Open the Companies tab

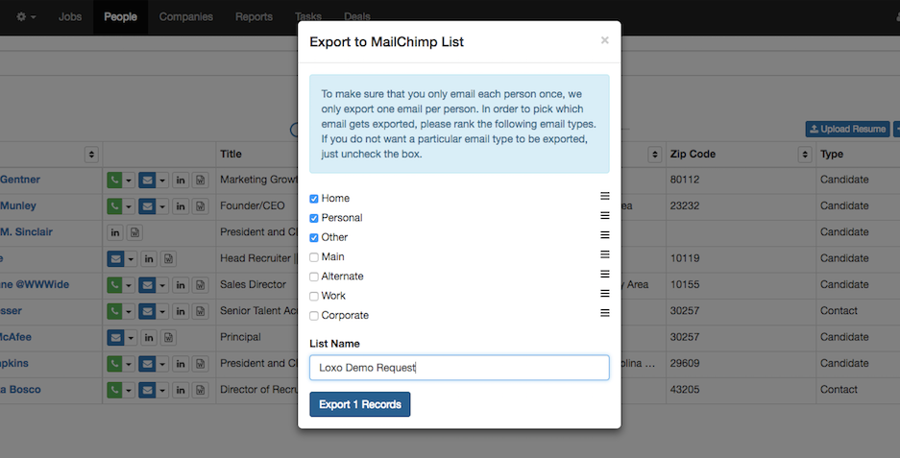186,16
